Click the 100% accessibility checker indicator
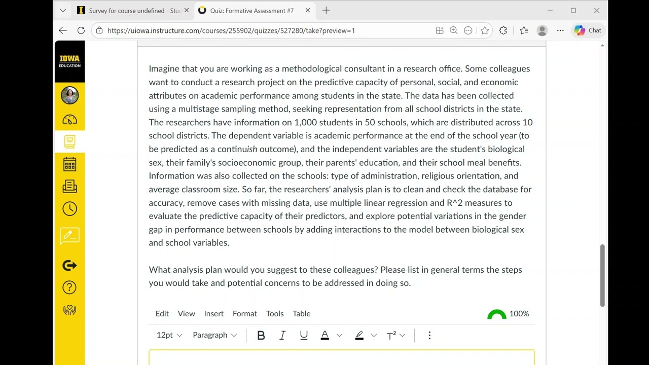Image resolution: width=649 pixels, height=365 pixels. point(508,314)
